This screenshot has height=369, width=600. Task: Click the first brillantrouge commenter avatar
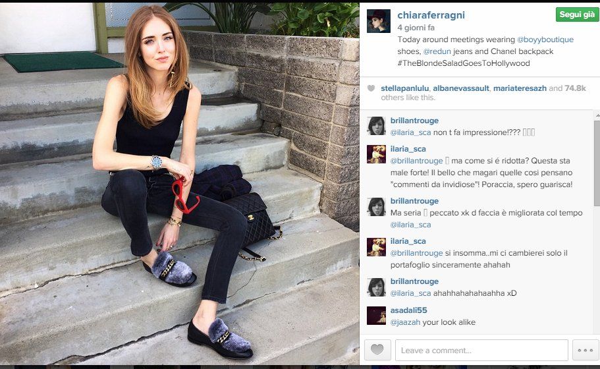(376, 126)
